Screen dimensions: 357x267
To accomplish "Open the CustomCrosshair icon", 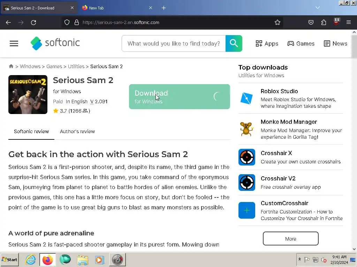I will coord(247,210).
